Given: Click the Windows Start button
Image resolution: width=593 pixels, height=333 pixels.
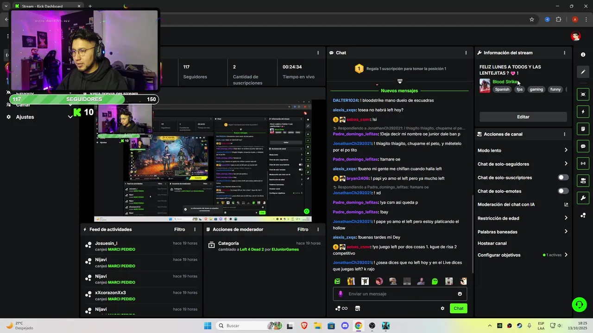Looking at the screenshot, I should [x=208, y=326].
